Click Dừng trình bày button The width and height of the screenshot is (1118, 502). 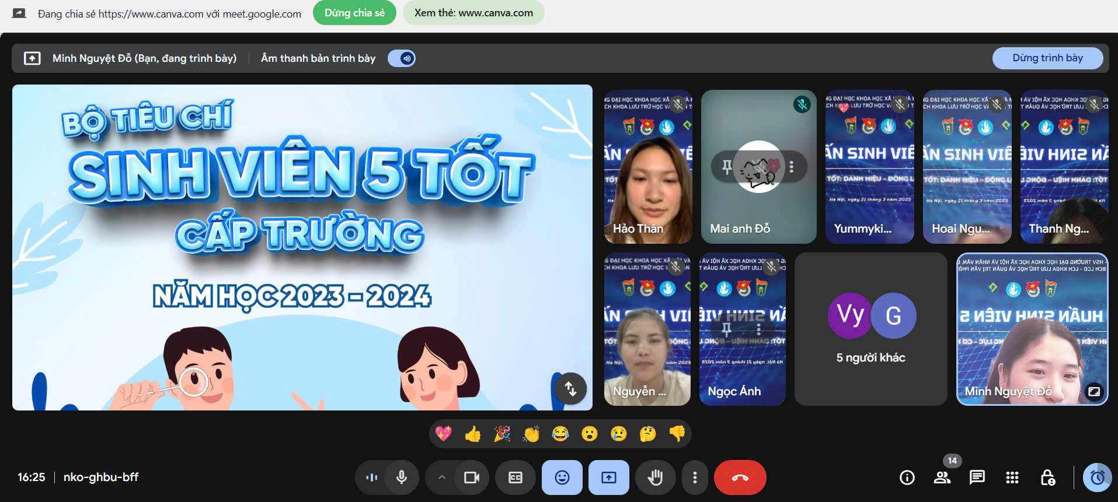pos(1047,58)
